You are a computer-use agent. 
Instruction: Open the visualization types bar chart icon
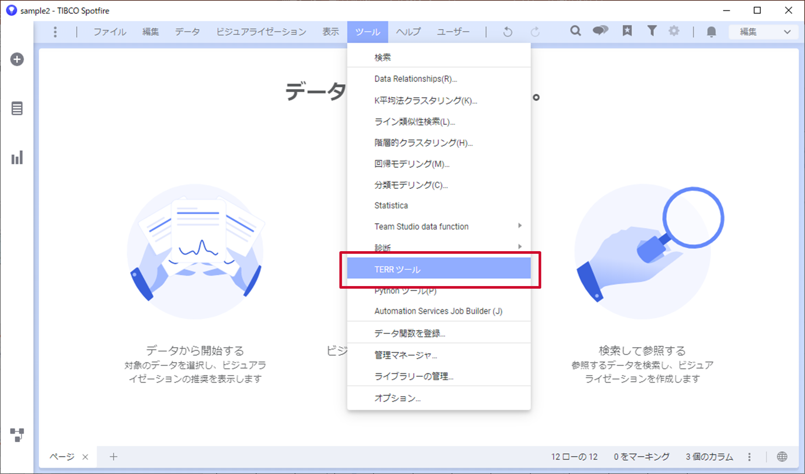click(x=17, y=158)
